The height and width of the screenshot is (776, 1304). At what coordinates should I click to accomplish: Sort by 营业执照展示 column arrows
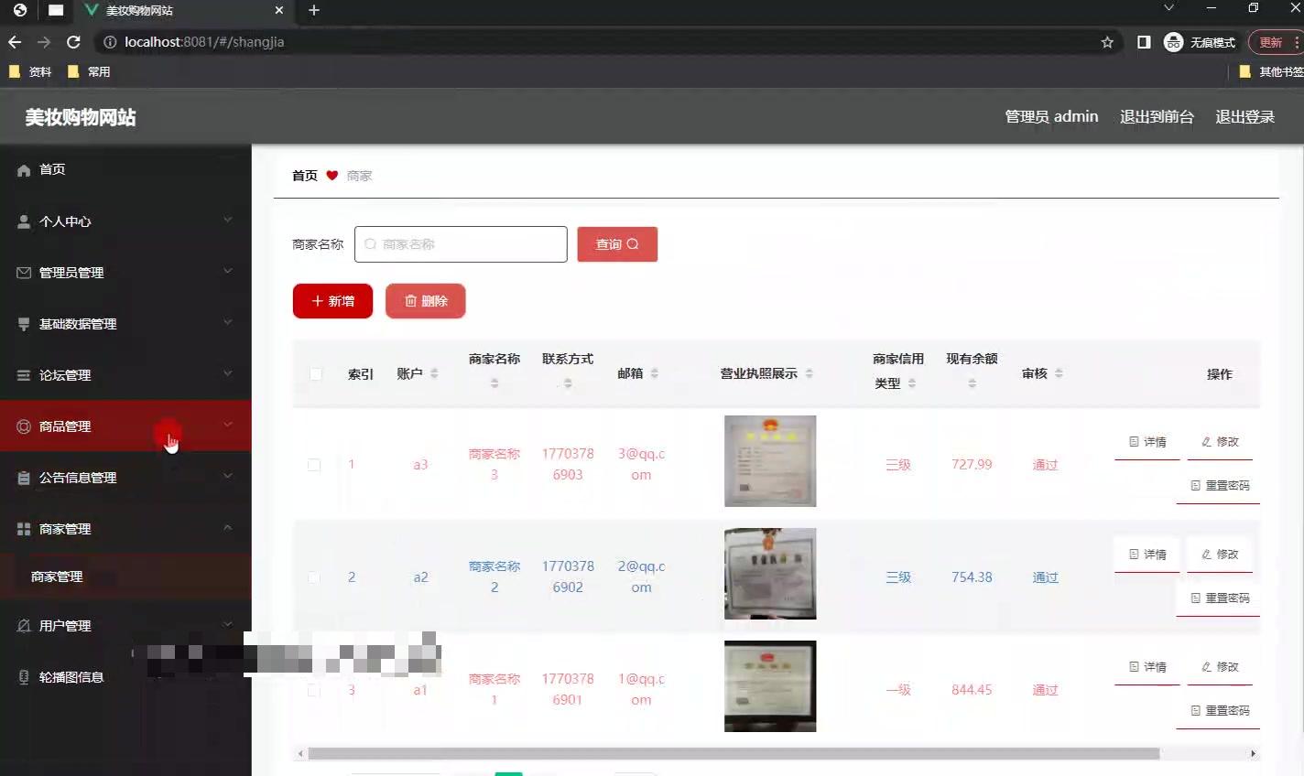click(x=809, y=373)
